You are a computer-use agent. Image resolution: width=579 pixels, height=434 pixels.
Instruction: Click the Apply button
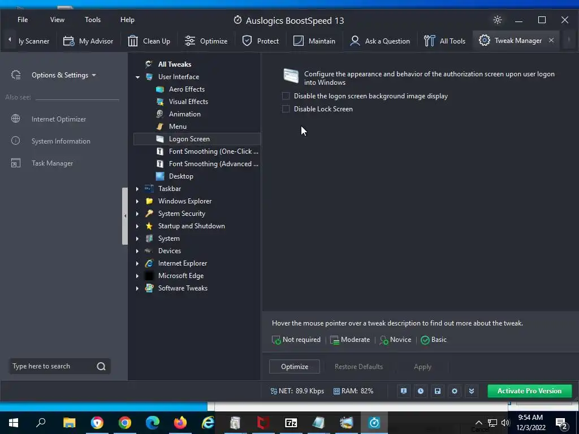coord(422,366)
